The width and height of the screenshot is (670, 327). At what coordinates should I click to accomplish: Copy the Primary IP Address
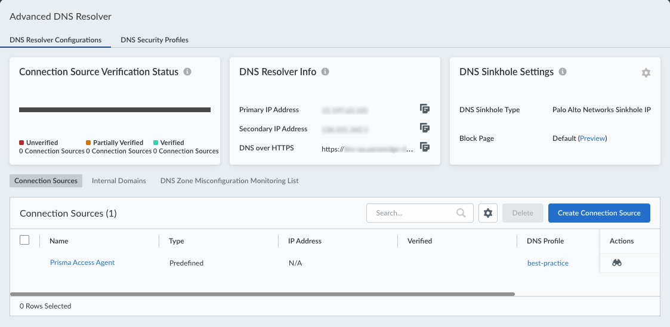click(x=424, y=109)
